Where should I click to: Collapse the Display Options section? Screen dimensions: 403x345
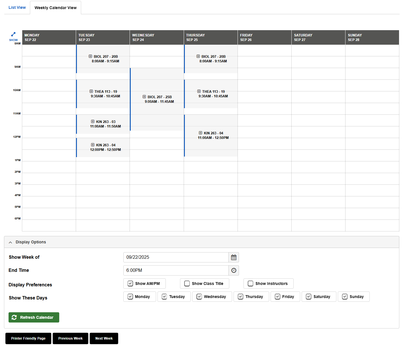(x=10, y=242)
